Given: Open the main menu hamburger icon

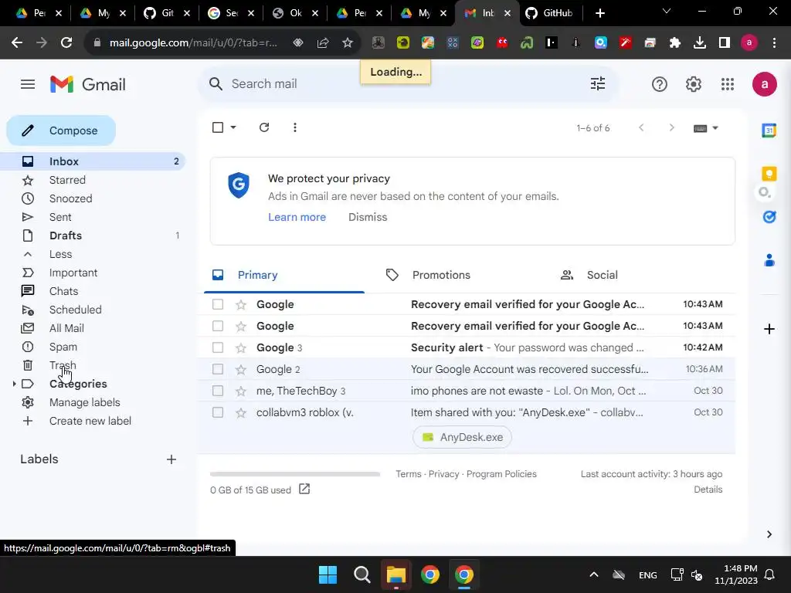Looking at the screenshot, I should coord(28,84).
